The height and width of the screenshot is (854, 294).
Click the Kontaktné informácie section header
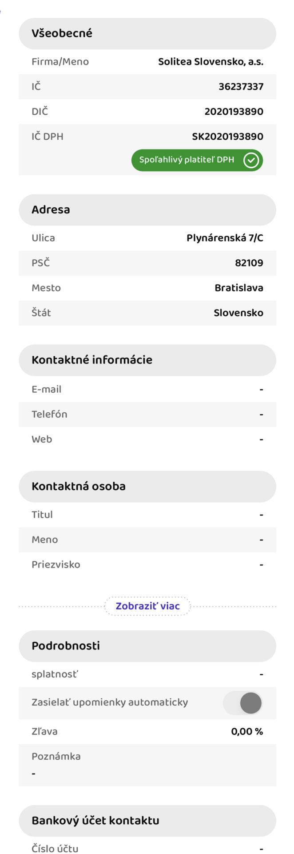click(147, 360)
